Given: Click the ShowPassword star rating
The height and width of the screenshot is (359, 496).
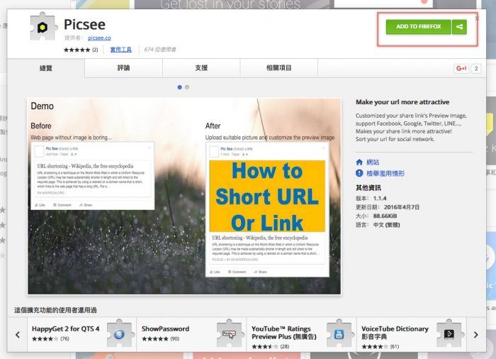Looking at the screenshot, I should 155,338.
